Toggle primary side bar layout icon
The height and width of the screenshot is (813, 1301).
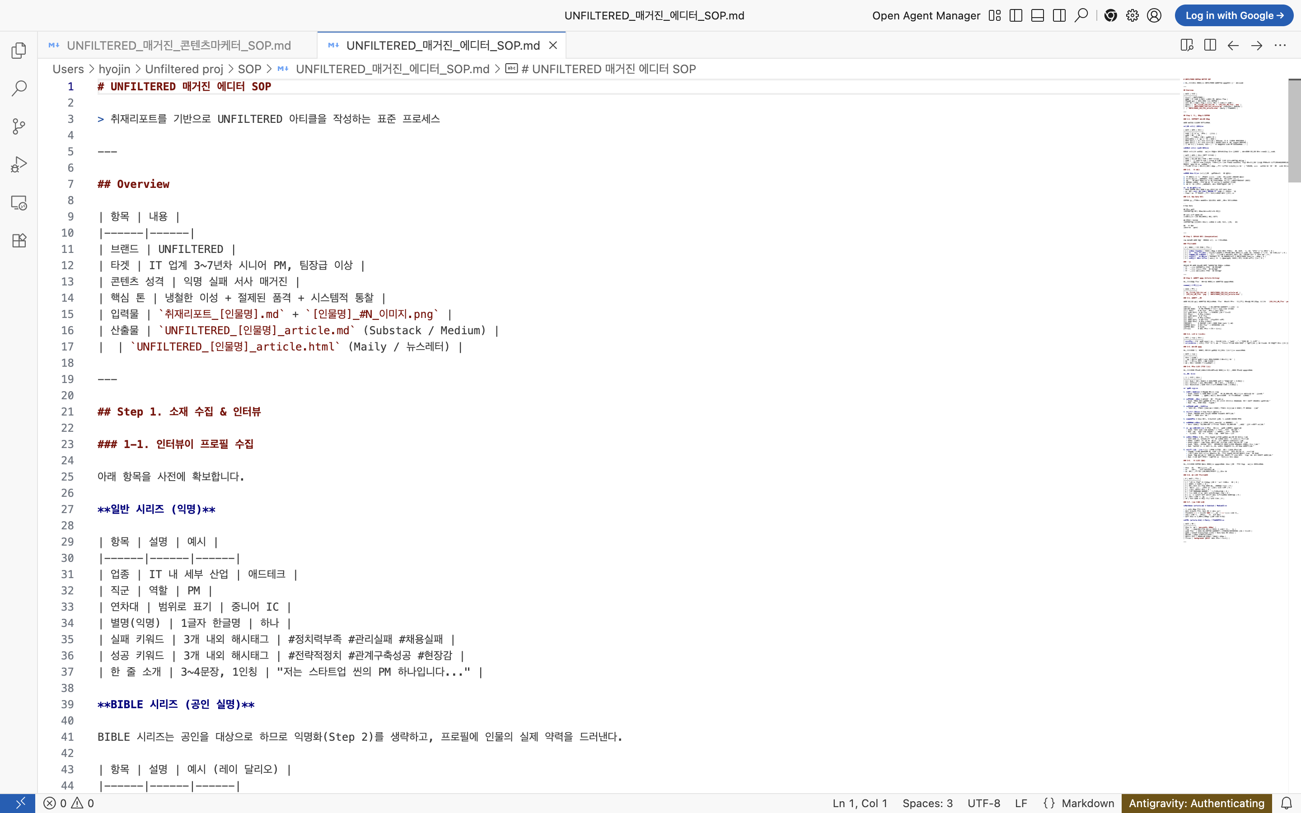click(1016, 16)
